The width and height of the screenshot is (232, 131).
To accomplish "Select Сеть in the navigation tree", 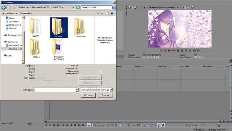I will tap(9, 56).
